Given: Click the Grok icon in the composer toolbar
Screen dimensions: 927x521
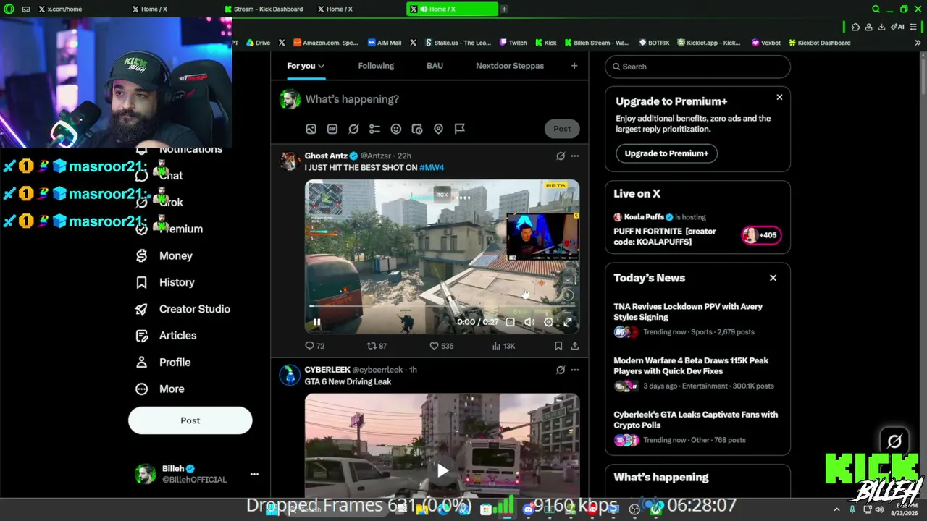Looking at the screenshot, I should (x=353, y=129).
